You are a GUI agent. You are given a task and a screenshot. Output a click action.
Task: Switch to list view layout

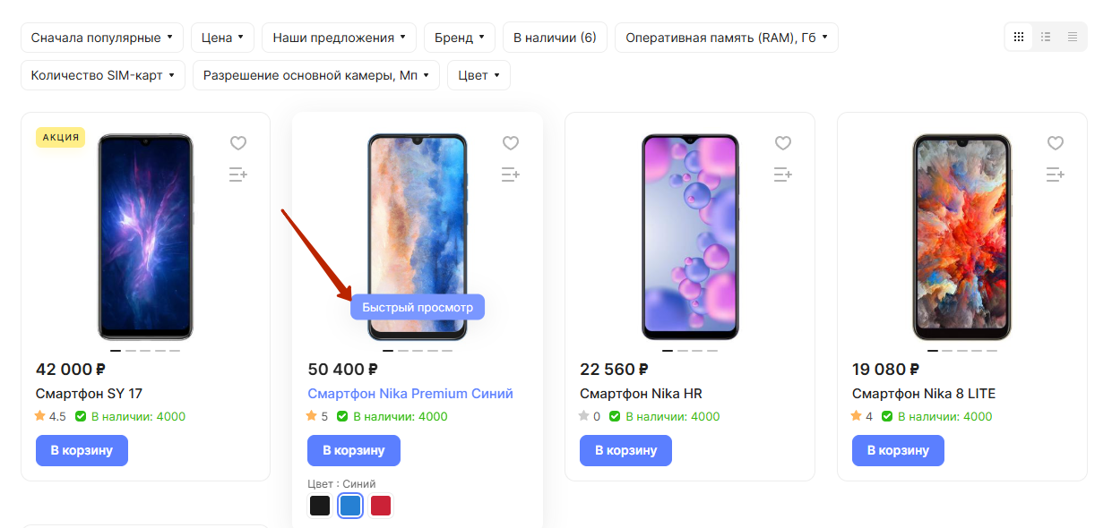point(1046,37)
